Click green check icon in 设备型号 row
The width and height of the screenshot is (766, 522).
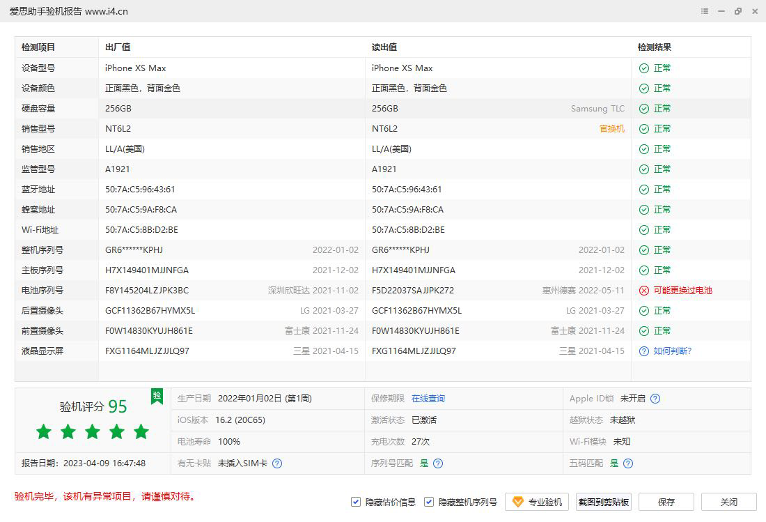[644, 68]
